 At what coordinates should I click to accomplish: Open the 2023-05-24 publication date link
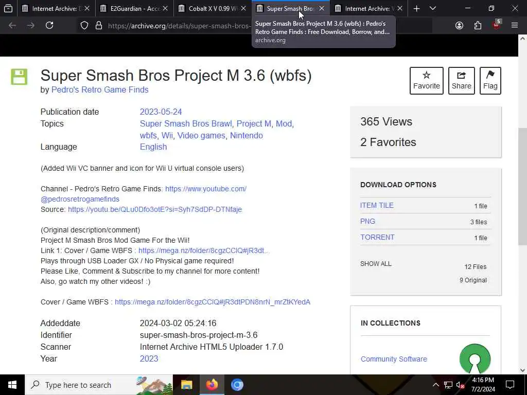tap(161, 112)
